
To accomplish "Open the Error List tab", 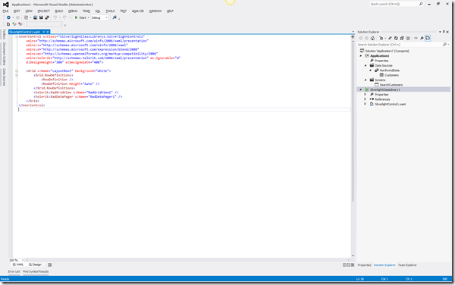I will click(x=14, y=271).
